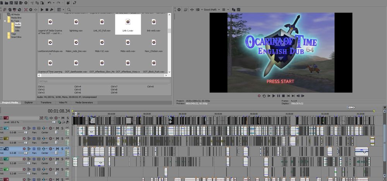The height and width of the screenshot is (181, 387).
Task: Go to end of project button
Action: point(293,96)
